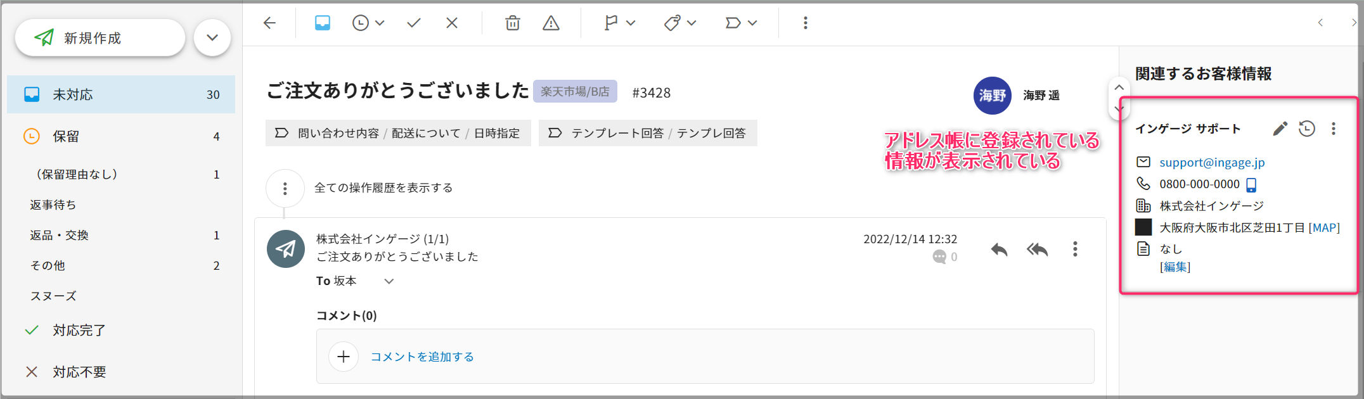Open the snooze clock dropdown
Screen dimensions: 1364x399
click(x=368, y=23)
